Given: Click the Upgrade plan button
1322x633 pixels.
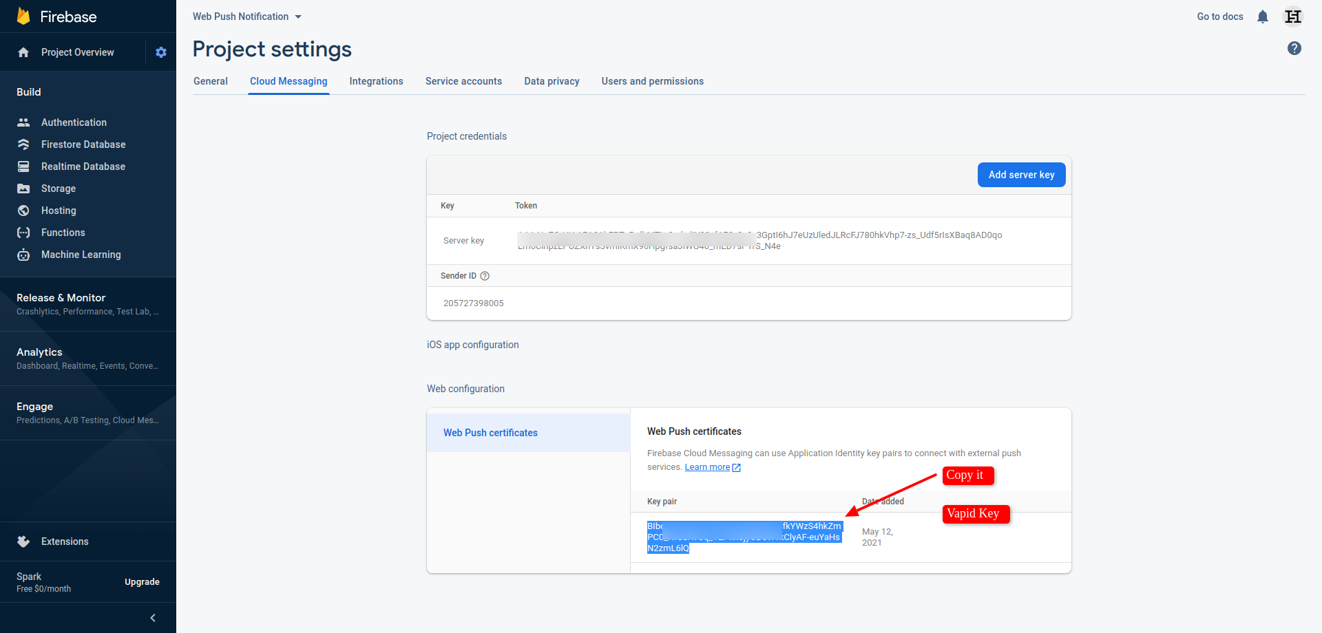Looking at the screenshot, I should [143, 582].
